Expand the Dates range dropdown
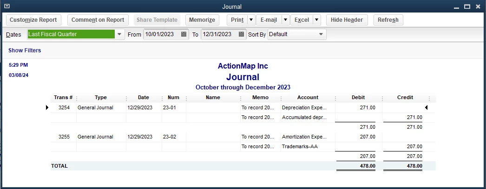Image resolution: width=486 pixels, height=189 pixels. tap(119, 34)
